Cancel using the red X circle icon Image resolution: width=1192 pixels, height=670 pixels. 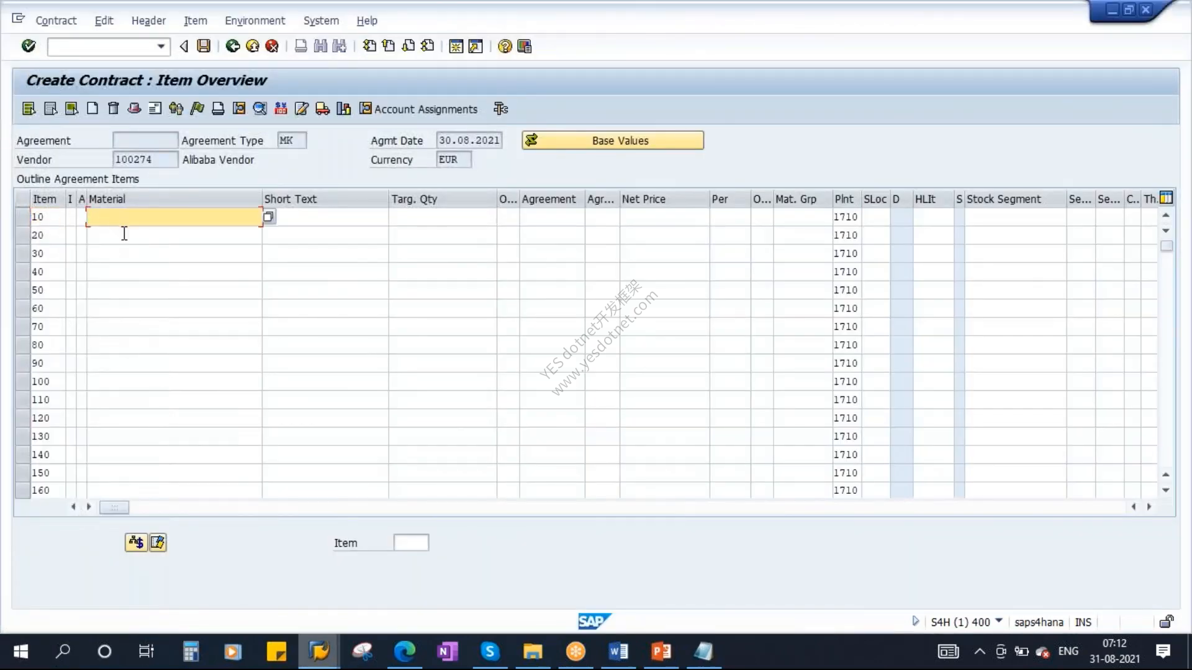[x=272, y=46]
